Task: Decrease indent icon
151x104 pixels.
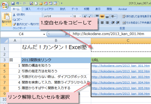Action: (113, 23)
